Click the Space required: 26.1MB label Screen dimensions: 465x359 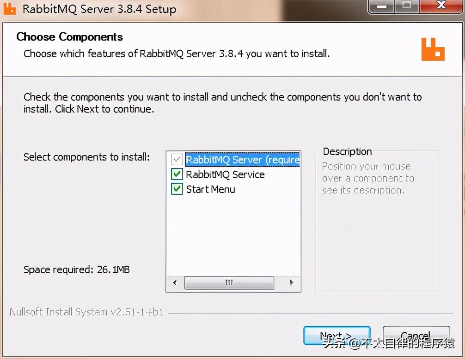[x=77, y=269]
